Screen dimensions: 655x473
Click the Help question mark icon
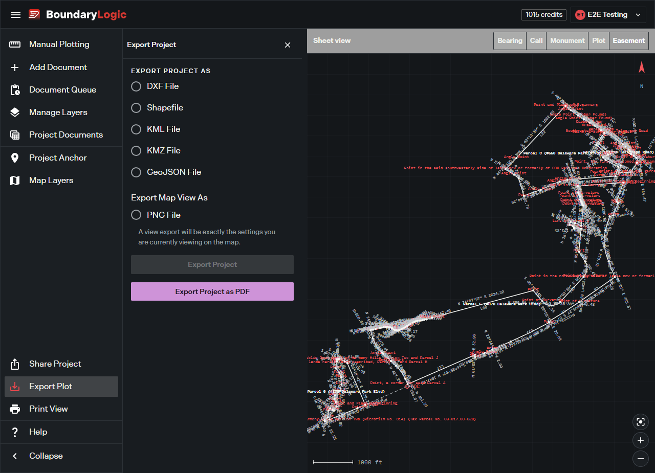click(15, 432)
